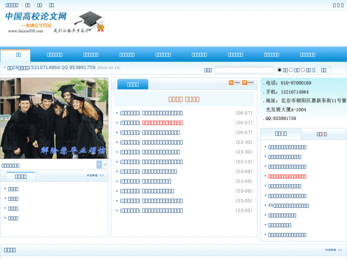Screen dimensions: 347x260
Task: Open the sidebar link starting with XX
Action: click(x=288, y=206)
